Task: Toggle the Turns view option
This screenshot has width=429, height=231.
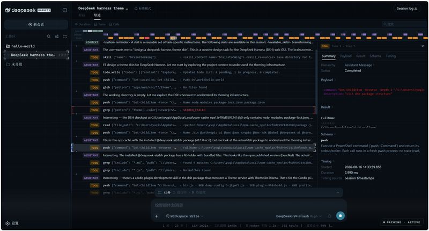Action: (x=100, y=24)
